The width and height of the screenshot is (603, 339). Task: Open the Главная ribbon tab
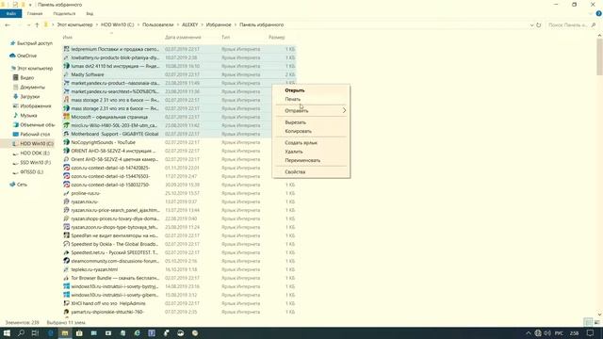35,14
